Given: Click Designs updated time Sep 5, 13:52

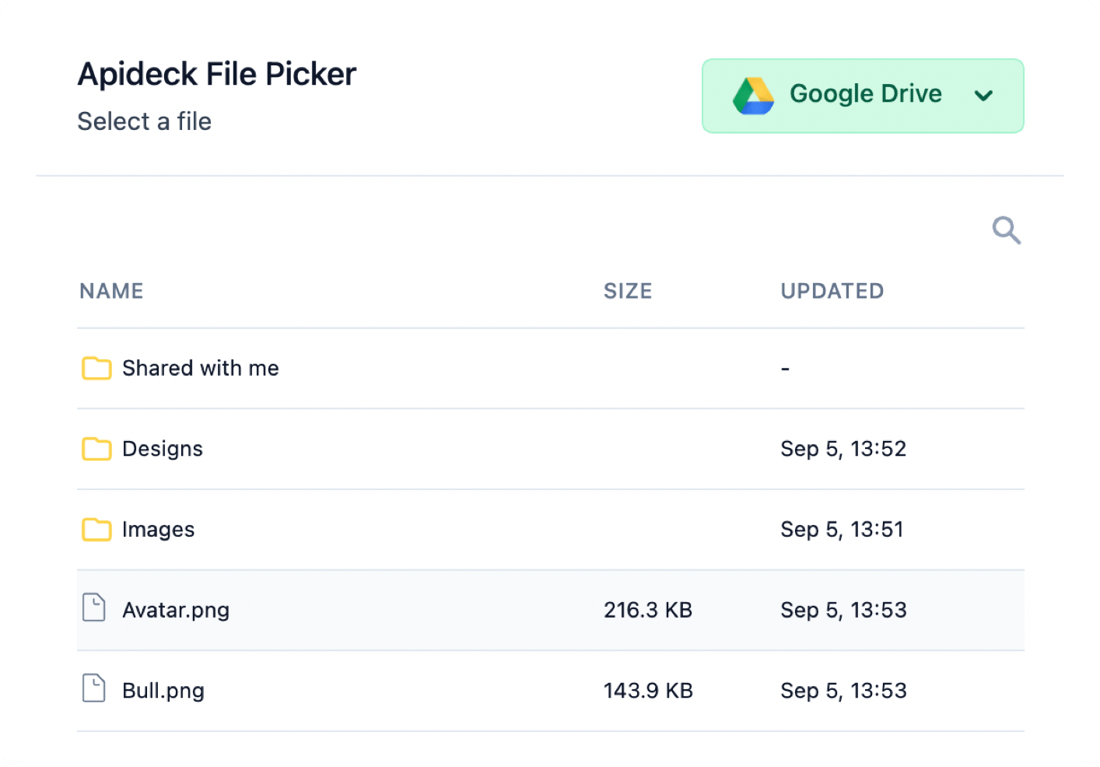Looking at the screenshot, I should (x=843, y=449).
